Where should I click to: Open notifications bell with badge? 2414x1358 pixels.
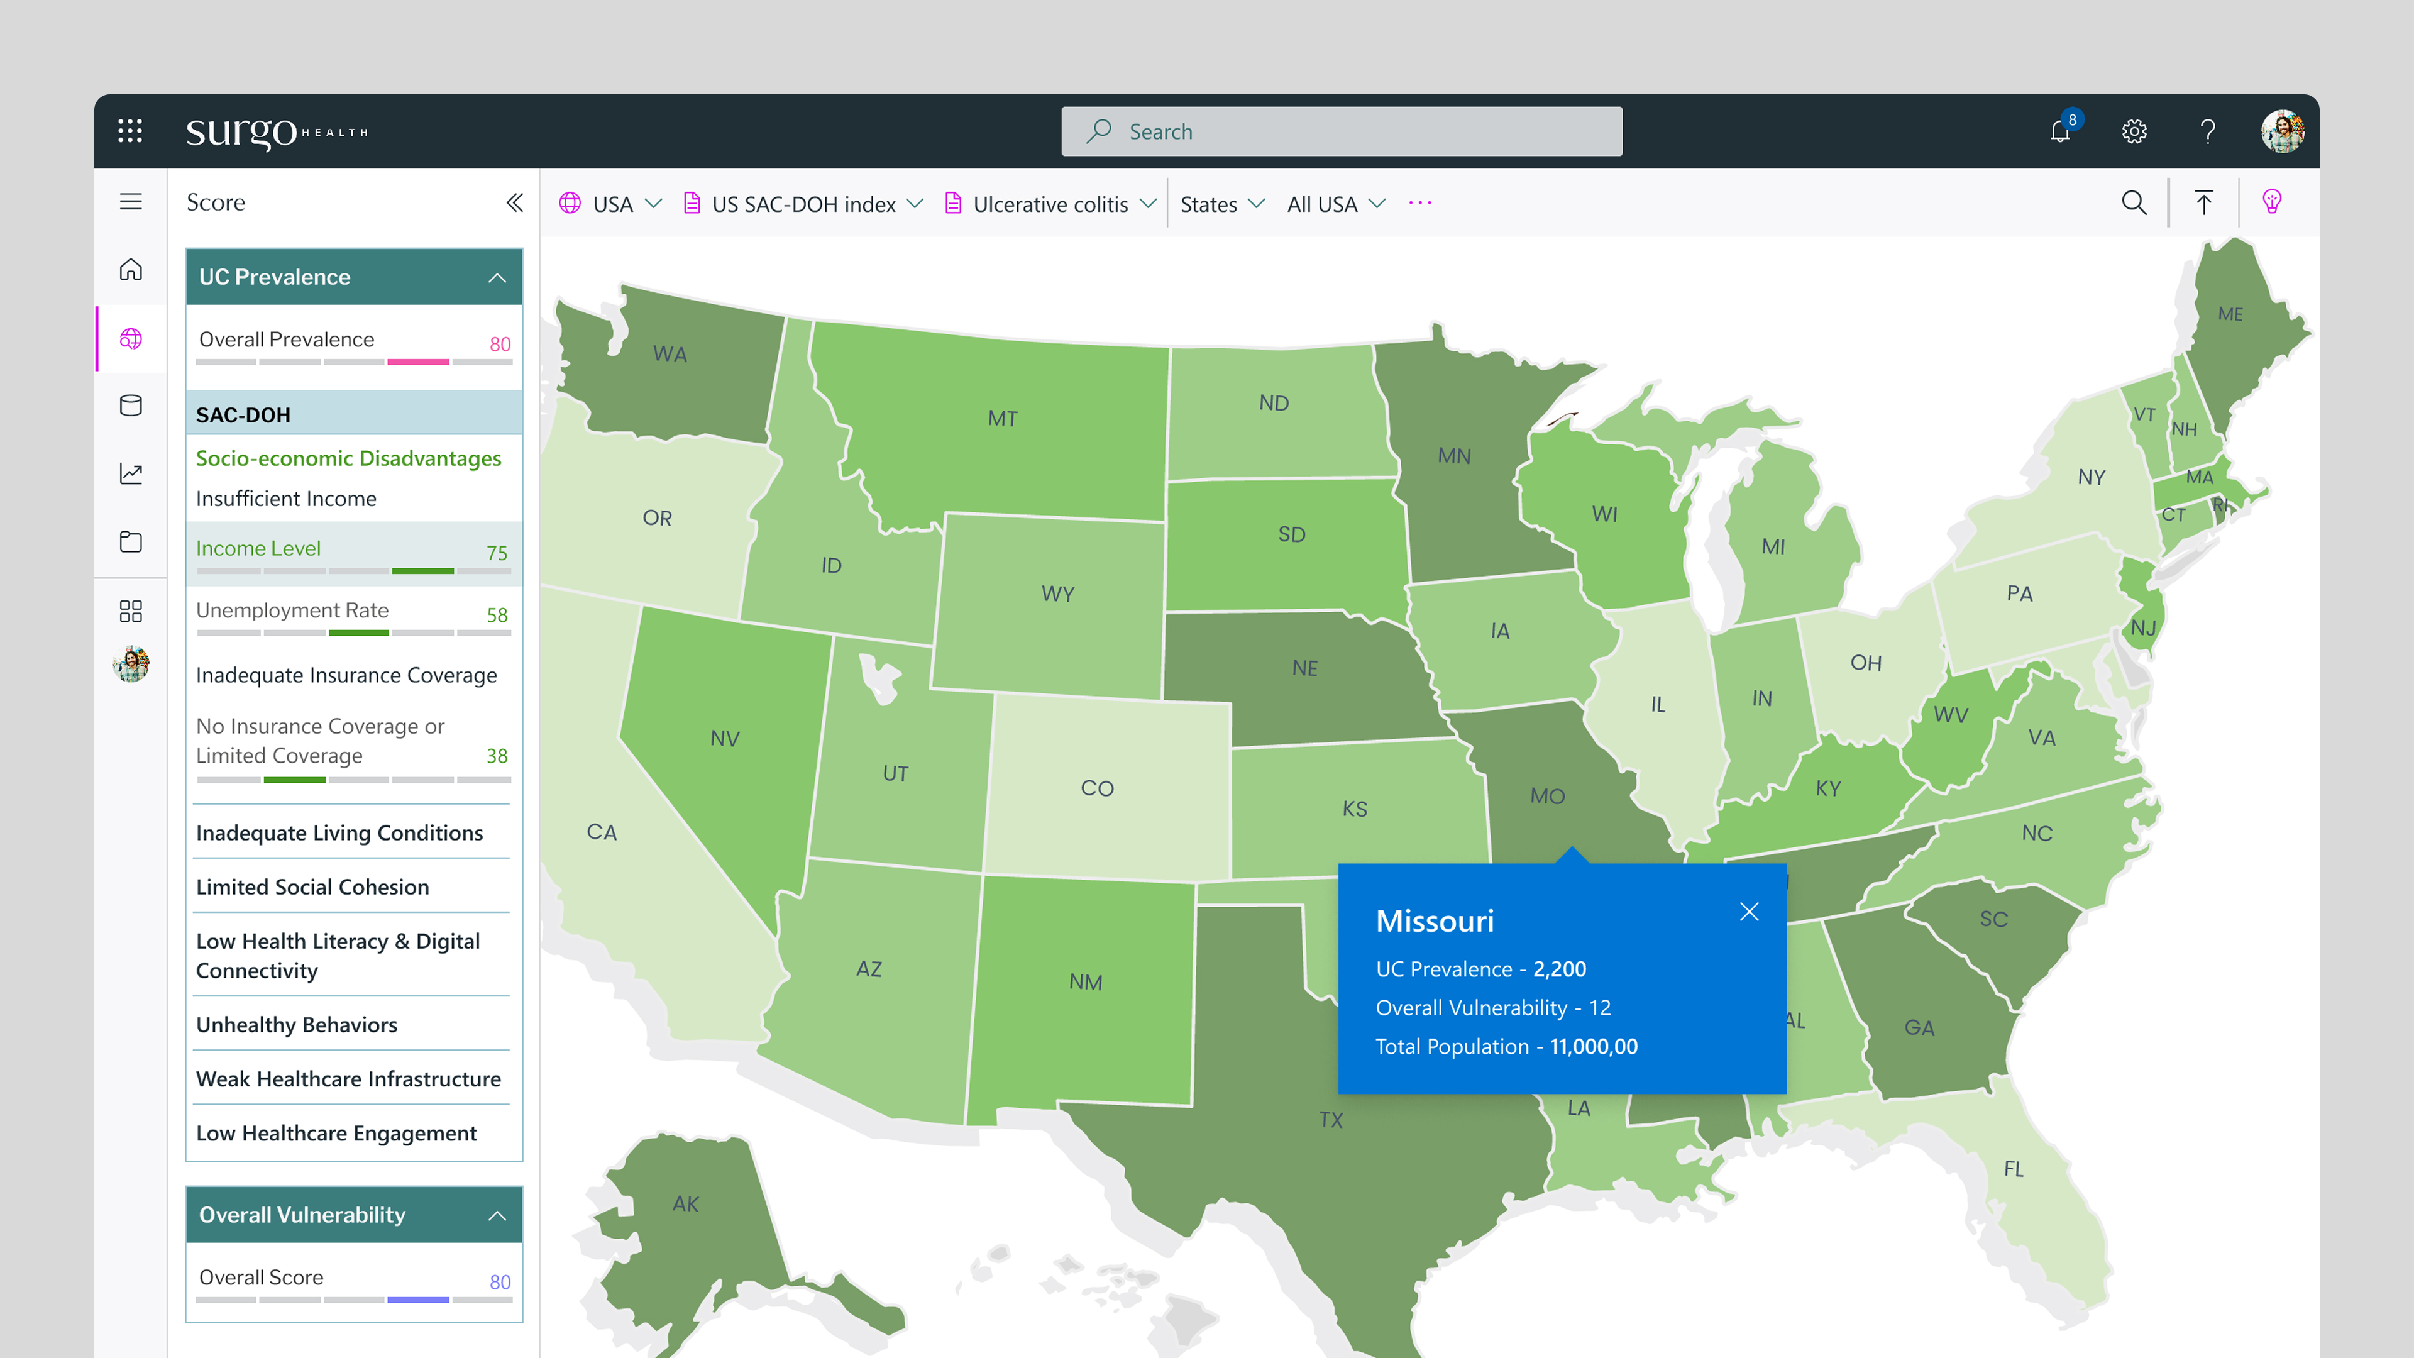2060,131
